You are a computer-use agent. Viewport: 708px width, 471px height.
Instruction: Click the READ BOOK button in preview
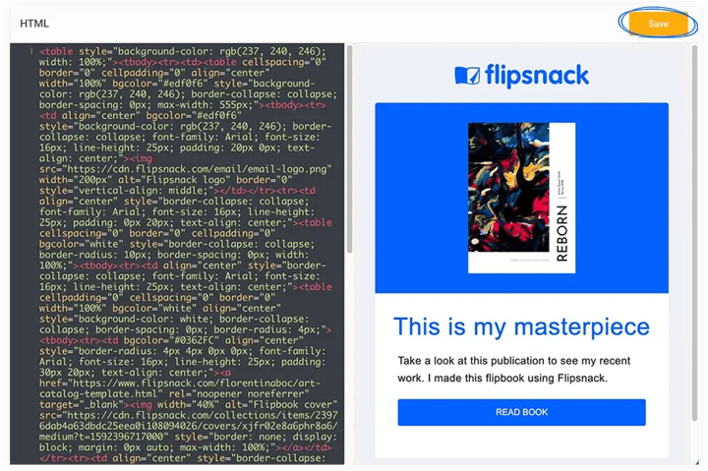point(521,412)
